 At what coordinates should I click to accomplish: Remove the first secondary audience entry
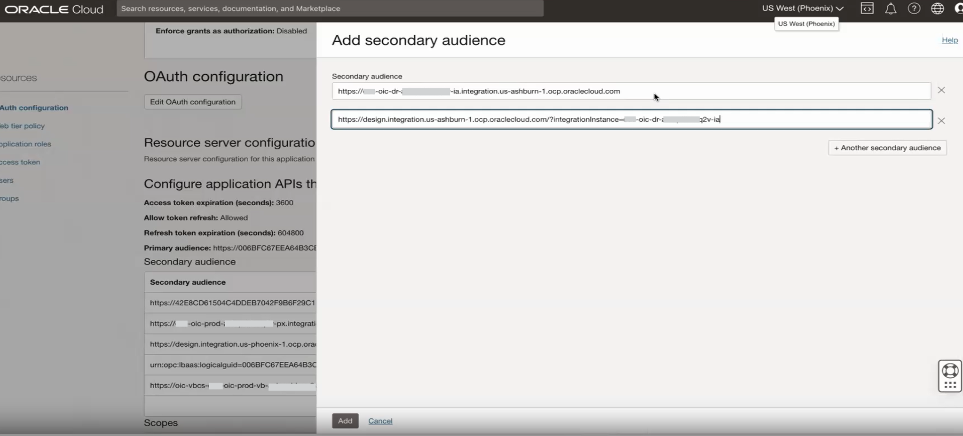941,90
